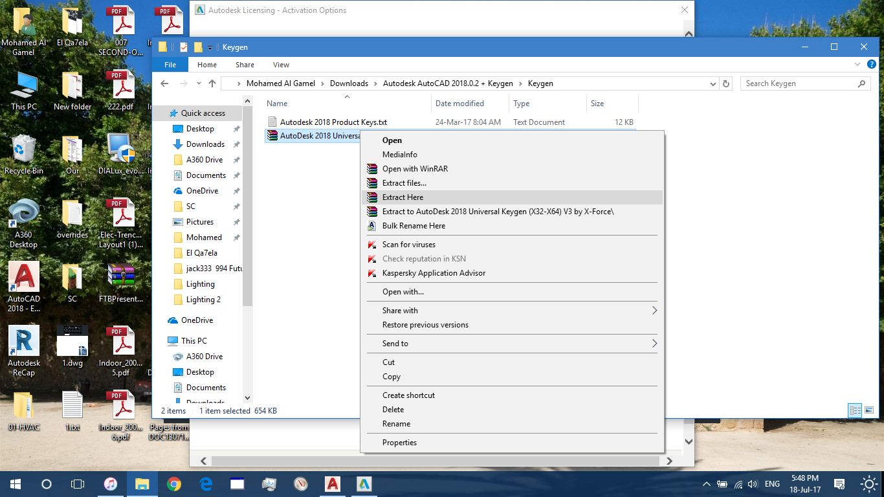Open the File tab in Explorer
Viewport: 884px width, 497px height.
coord(170,65)
